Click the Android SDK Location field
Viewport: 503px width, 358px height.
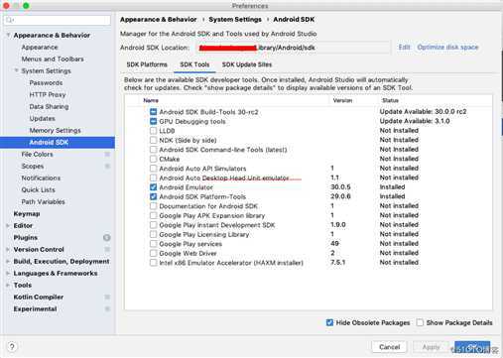[x=293, y=48]
